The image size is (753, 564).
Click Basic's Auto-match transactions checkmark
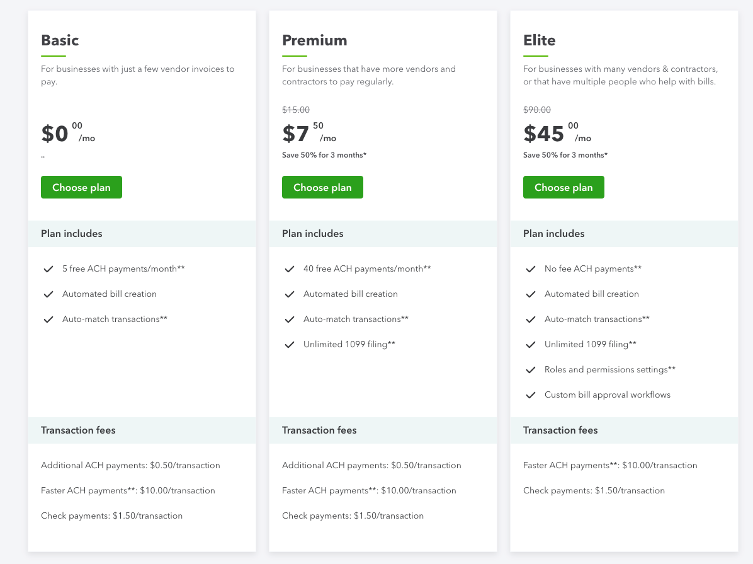[x=48, y=319]
